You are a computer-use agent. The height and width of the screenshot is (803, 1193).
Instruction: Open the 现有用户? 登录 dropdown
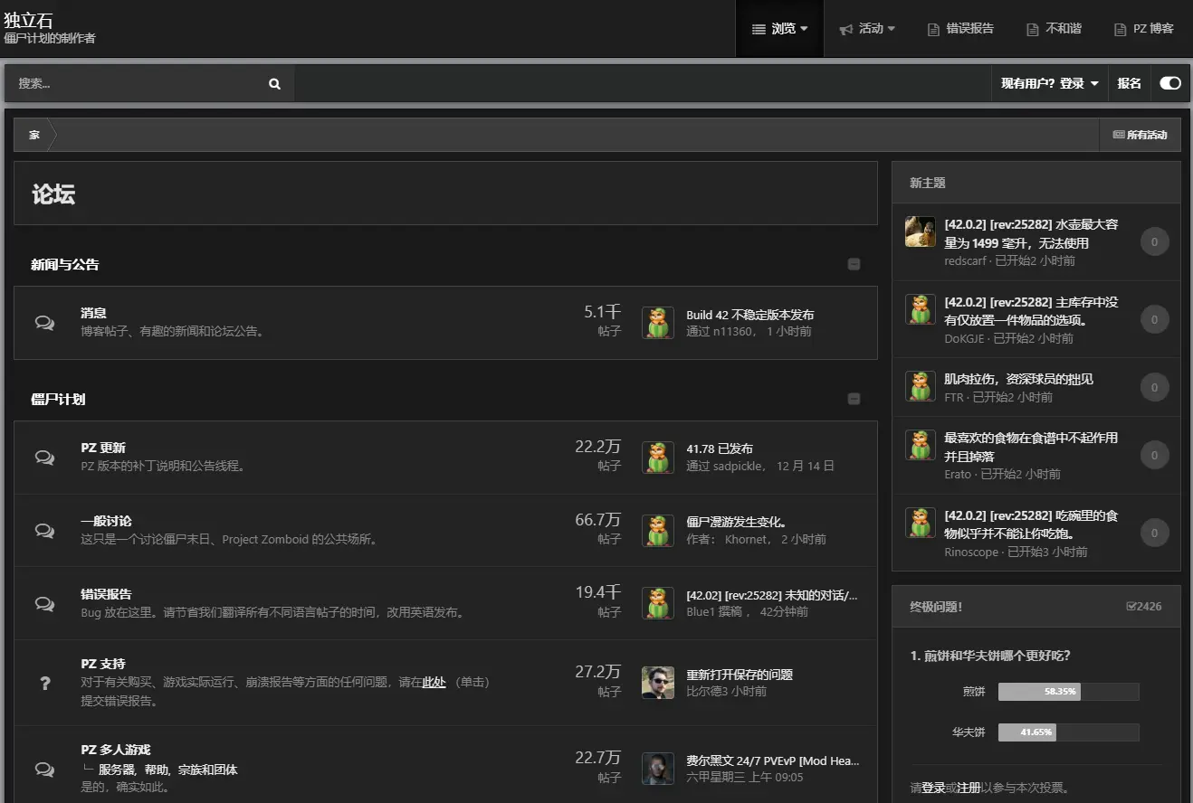pyautogui.click(x=1049, y=83)
